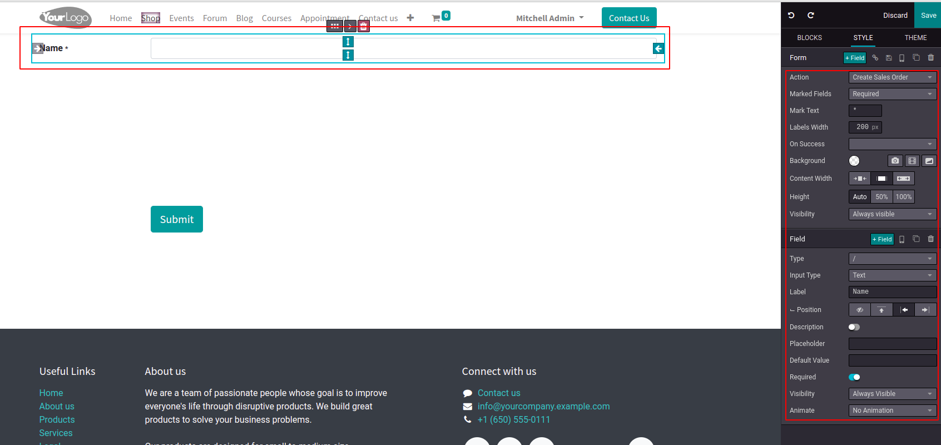This screenshot has height=445, width=941.
Task: Position label on top of field
Action: (881, 310)
